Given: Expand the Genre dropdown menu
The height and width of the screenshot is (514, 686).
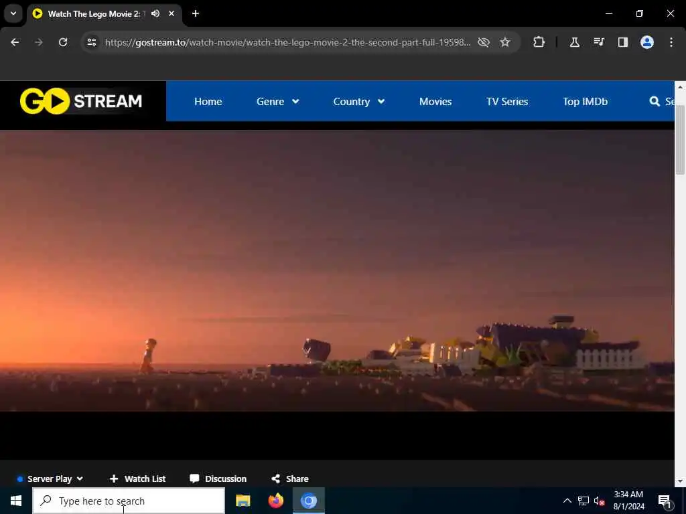Looking at the screenshot, I should coord(278,102).
